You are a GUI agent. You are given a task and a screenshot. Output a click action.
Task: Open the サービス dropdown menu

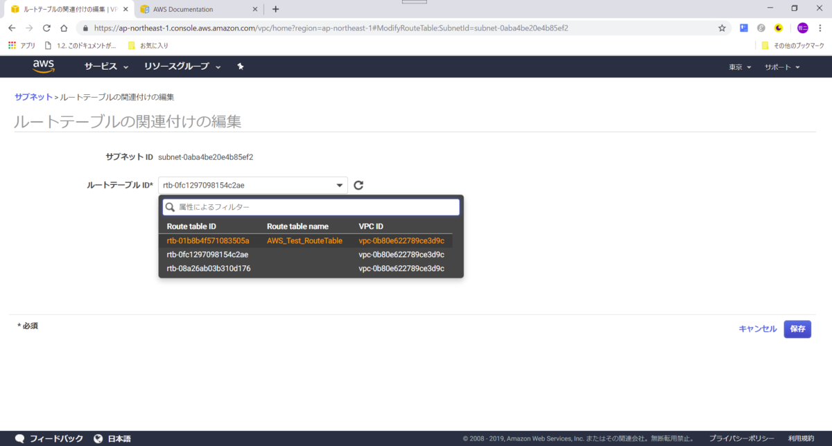click(x=107, y=66)
